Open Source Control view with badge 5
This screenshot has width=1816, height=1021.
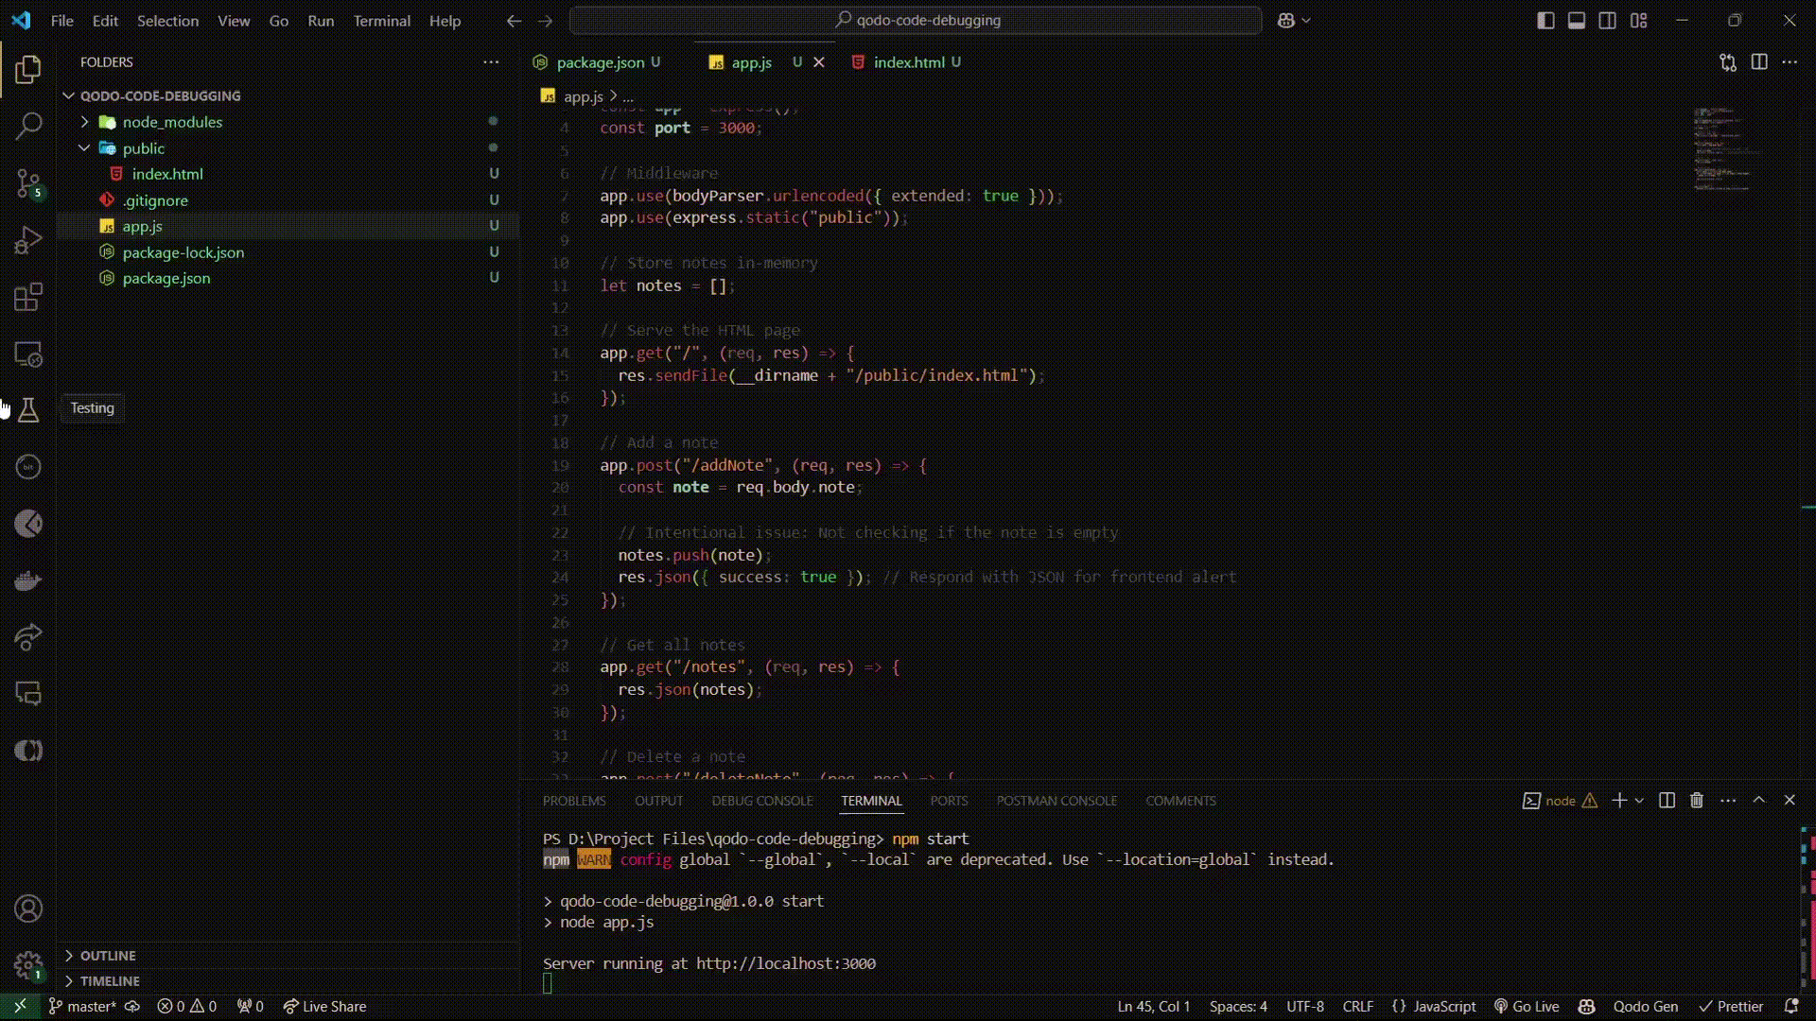coord(28,182)
